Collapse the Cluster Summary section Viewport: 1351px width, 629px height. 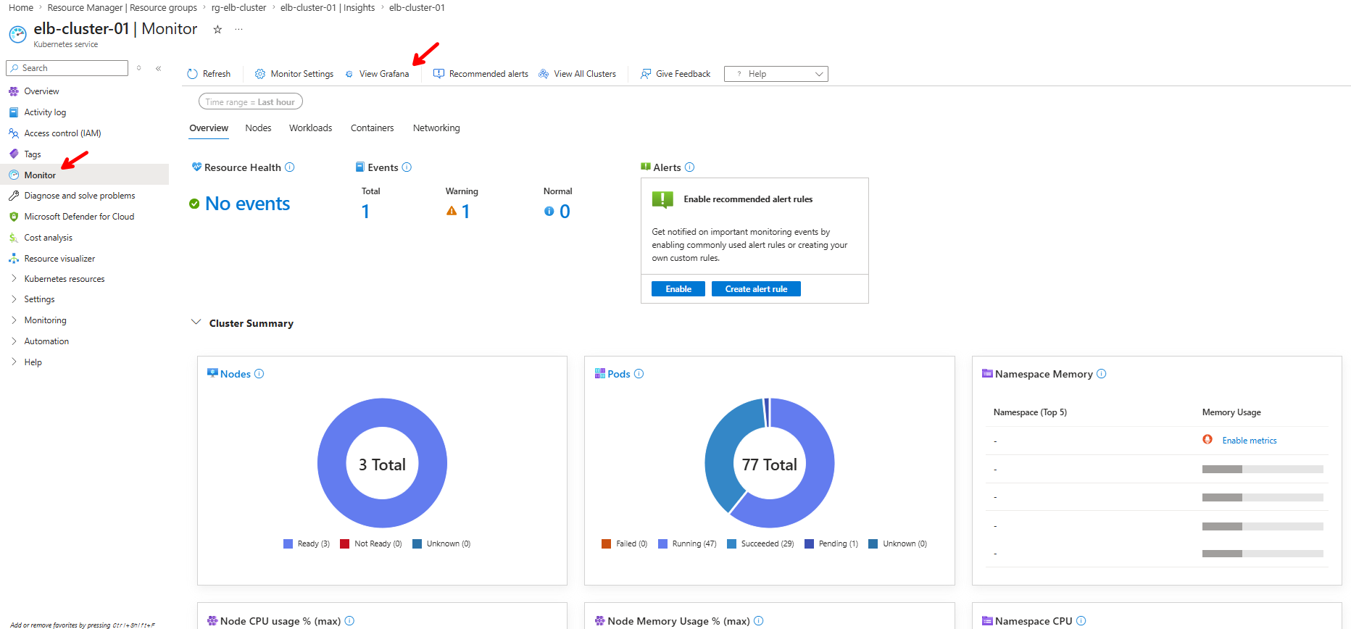pos(196,322)
